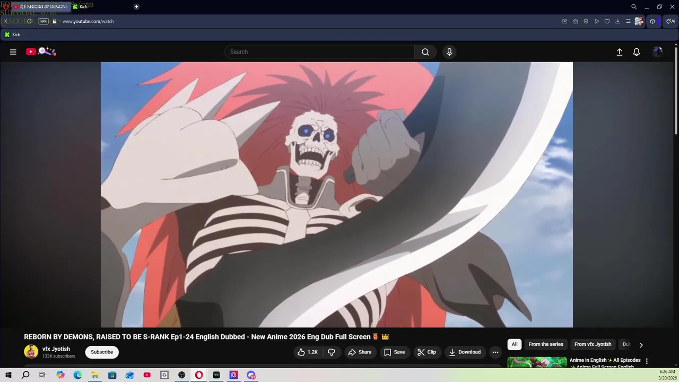Save the video to a playlist
The width and height of the screenshot is (679, 382).
tap(394, 352)
